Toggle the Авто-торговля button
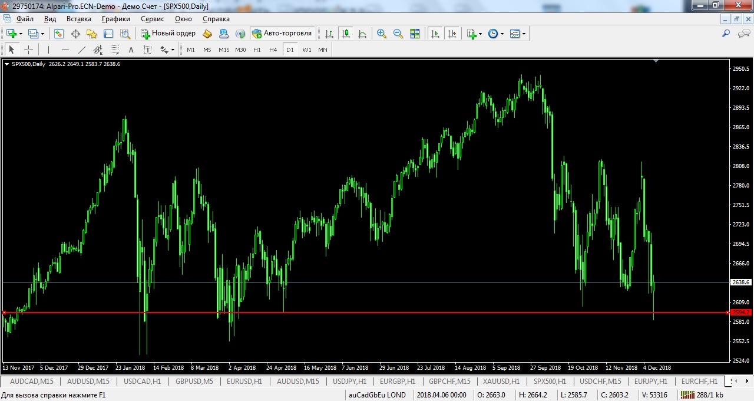754x401 pixels. click(x=282, y=34)
